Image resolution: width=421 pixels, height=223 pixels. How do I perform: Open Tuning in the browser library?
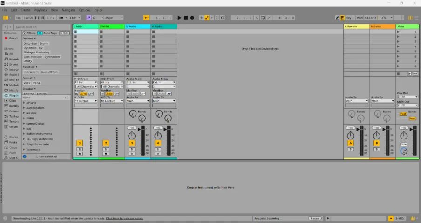[x=12, y=116]
